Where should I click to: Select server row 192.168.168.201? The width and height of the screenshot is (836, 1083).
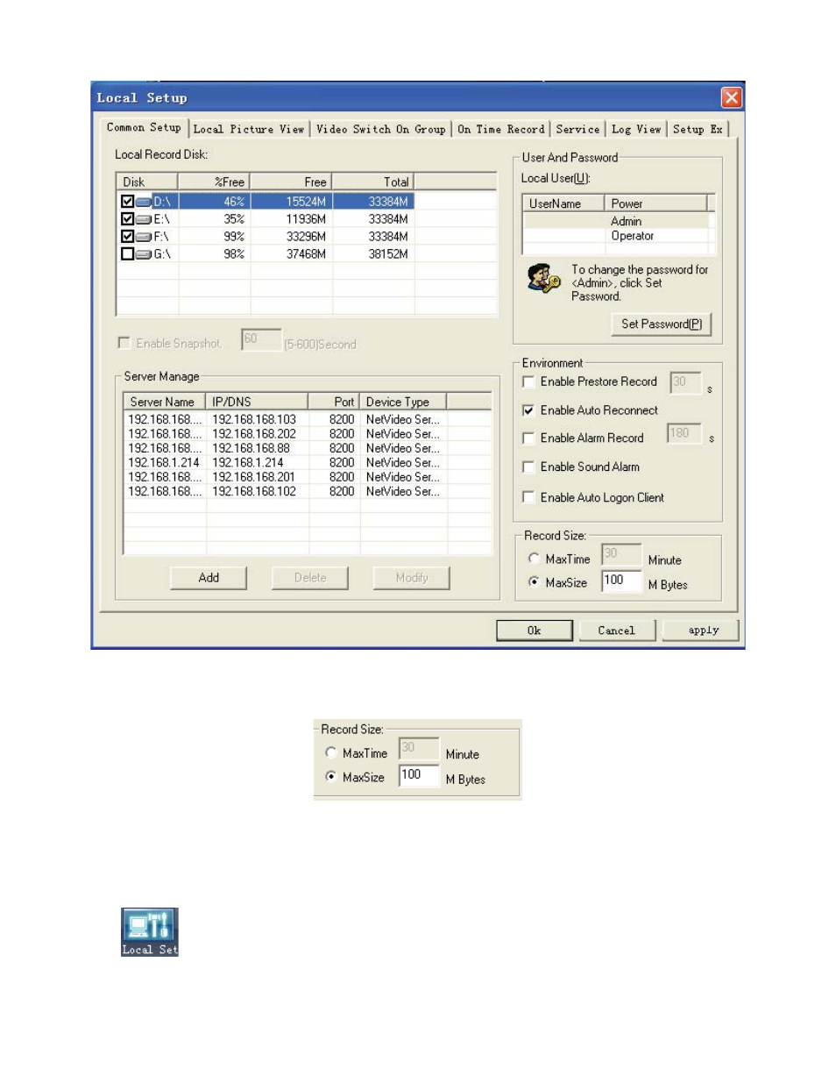click(x=307, y=477)
